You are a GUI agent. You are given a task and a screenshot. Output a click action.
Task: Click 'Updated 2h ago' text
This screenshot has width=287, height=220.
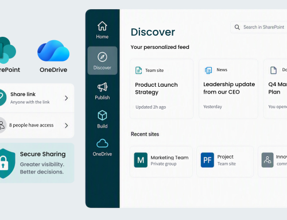click(151, 107)
